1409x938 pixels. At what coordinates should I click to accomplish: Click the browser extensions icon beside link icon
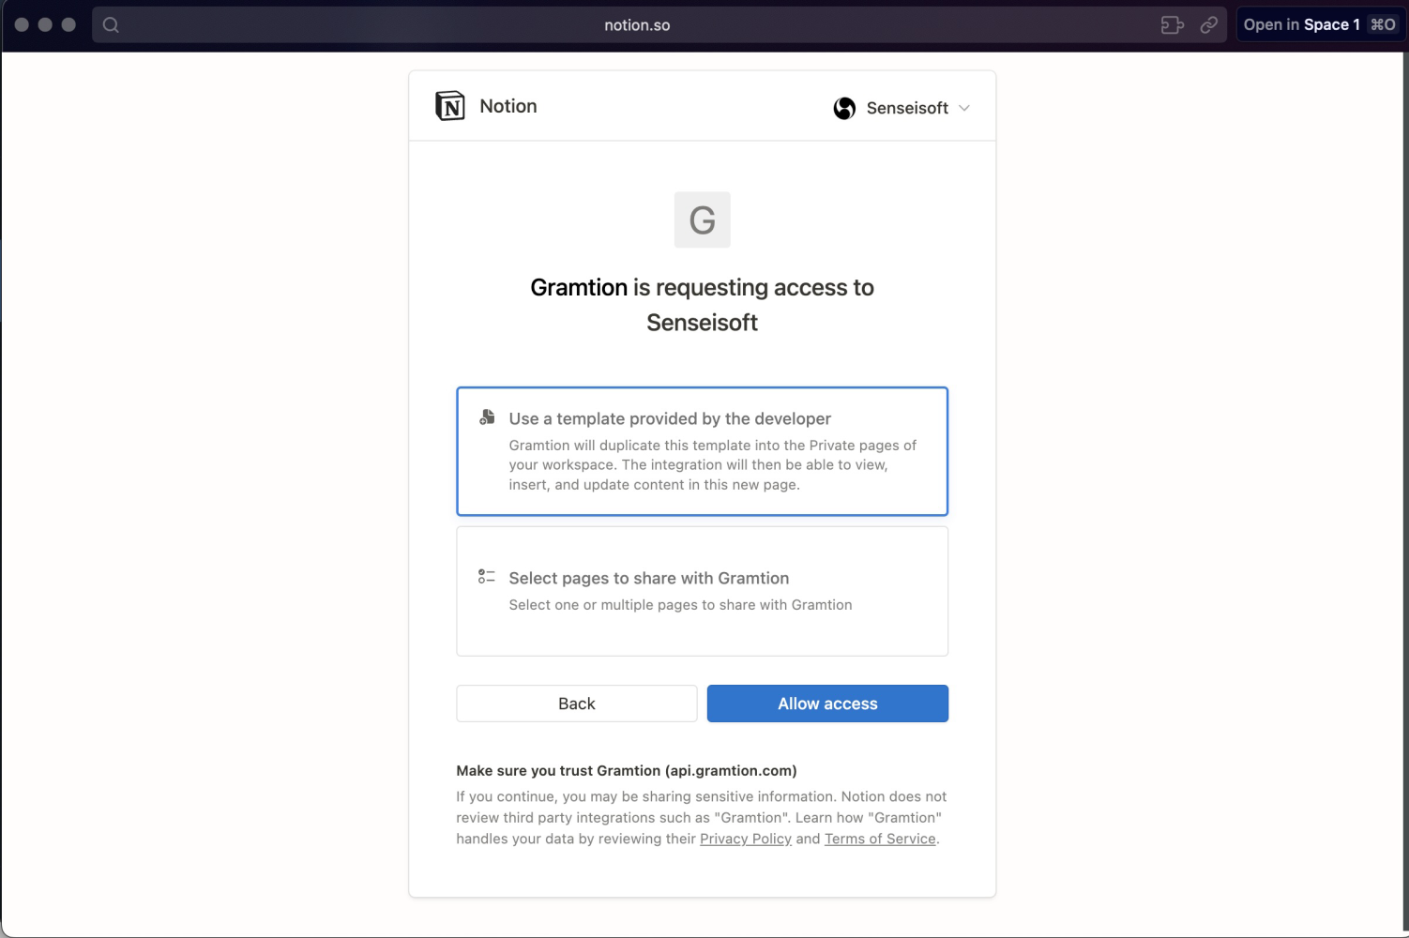tap(1172, 25)
